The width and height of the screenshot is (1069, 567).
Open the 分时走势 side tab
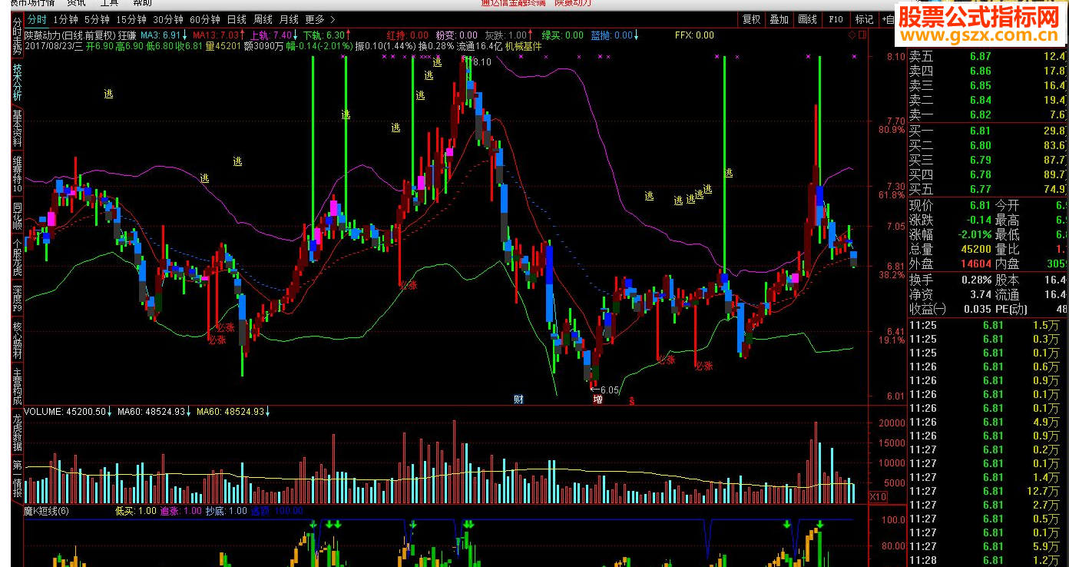click(x=17, y=35)
